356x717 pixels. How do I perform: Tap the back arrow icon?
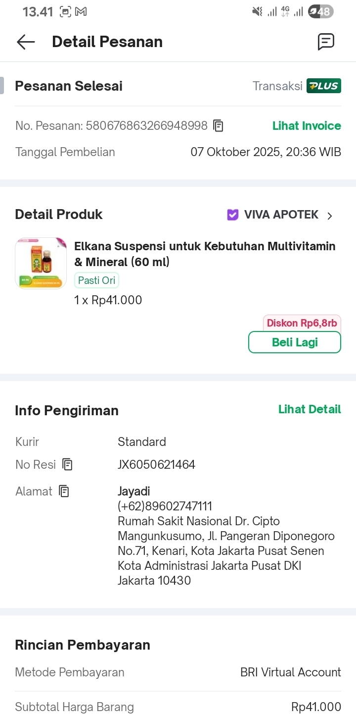click(x=26, y=42)
